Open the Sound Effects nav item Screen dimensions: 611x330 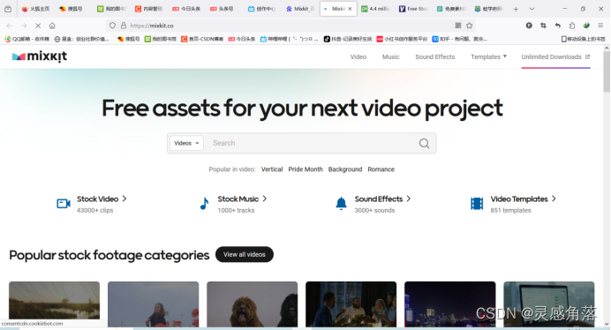[435, 56]
